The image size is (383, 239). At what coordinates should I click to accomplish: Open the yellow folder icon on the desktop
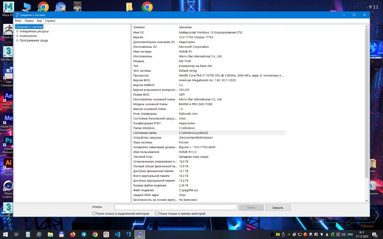(130, 7)
